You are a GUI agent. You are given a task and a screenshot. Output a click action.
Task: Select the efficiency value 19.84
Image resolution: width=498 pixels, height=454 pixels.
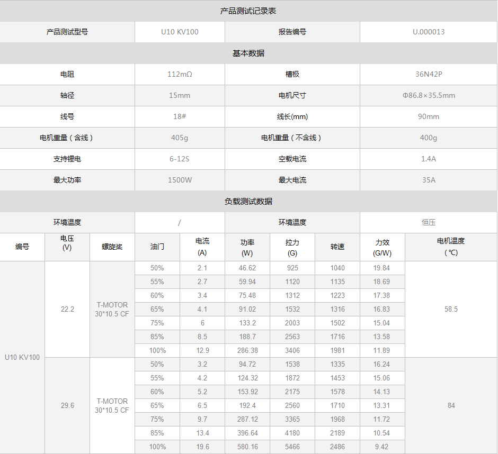click(382, 268)
